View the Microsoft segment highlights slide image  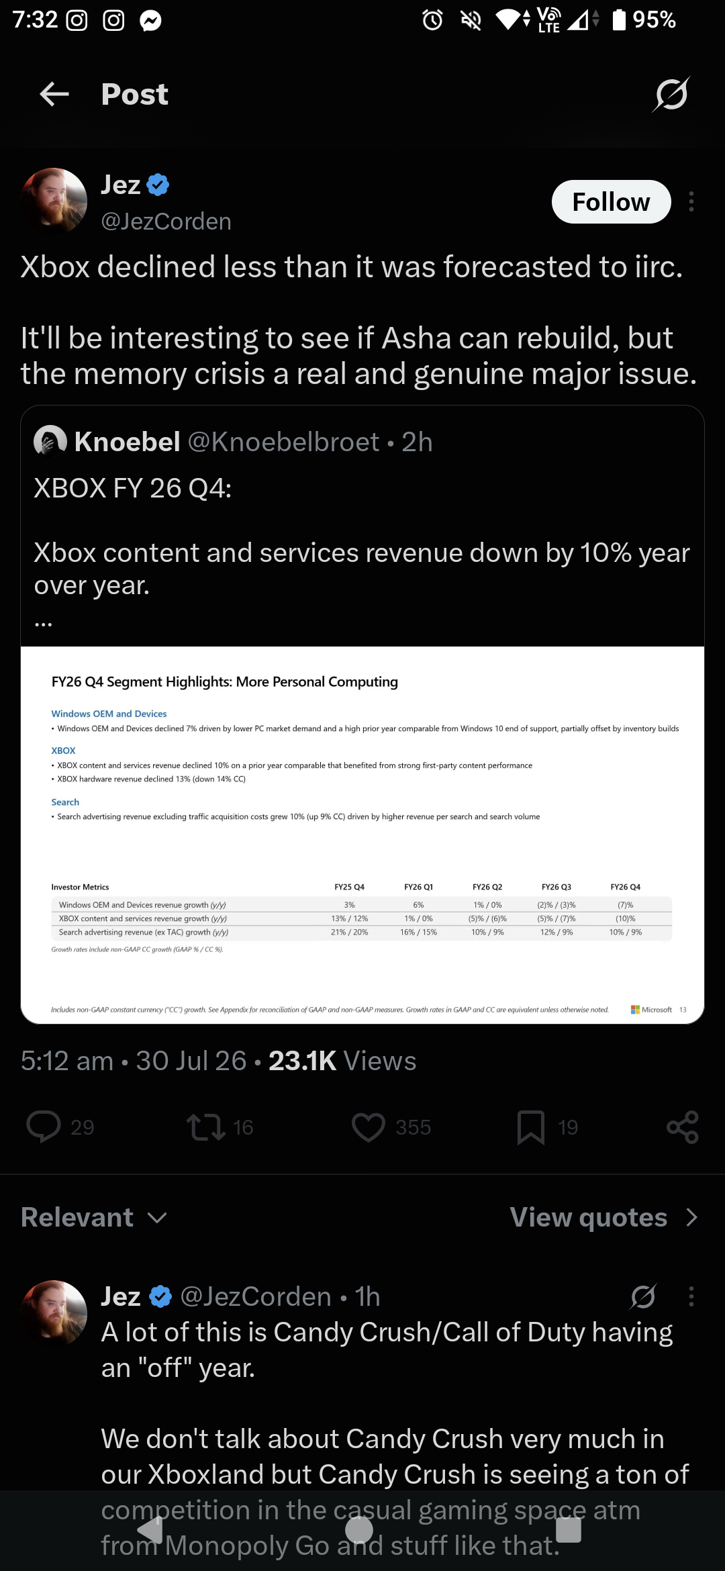click(x=362, y=835)
